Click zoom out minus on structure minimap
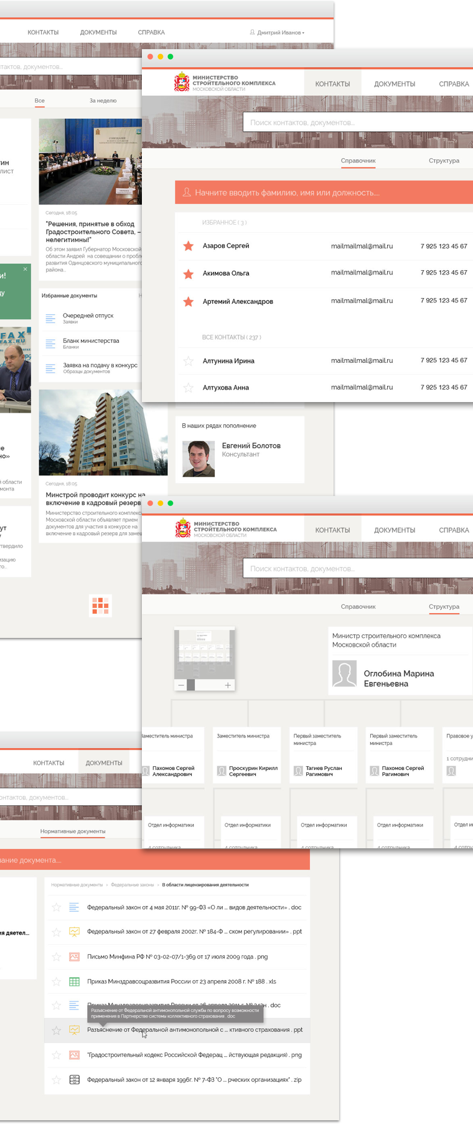Image resolution: width=473 pixels, height=1124 pixels. point(181,685)
